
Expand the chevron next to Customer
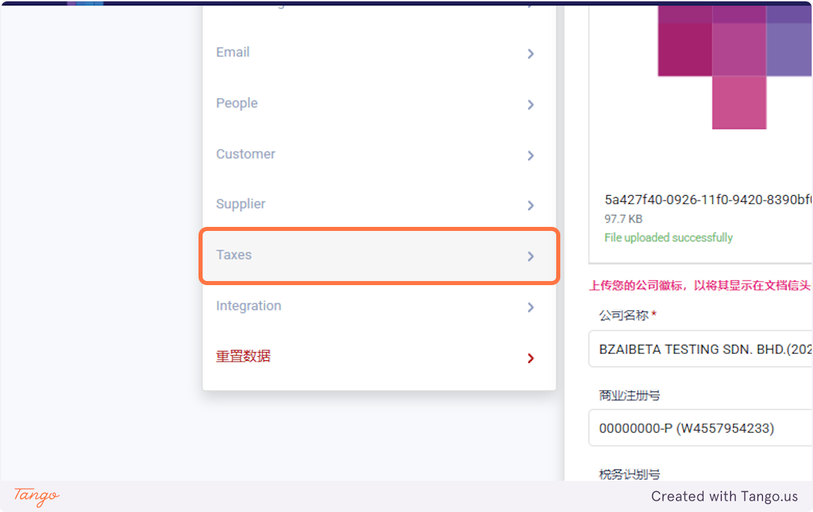(530, 155)
